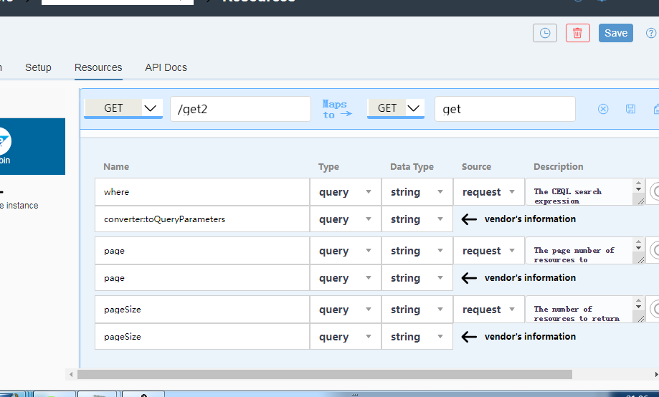Click the history clock icon button
This screenshot has width=659, height=397.
point(545,33)
